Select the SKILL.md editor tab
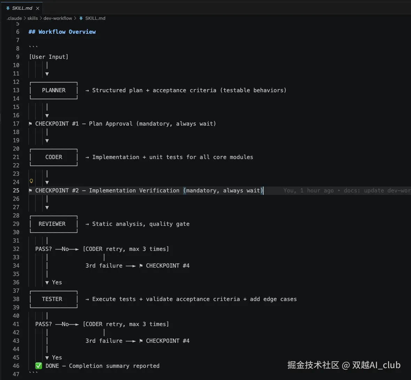Screen dimensions: 411x380 click(22, 8)
